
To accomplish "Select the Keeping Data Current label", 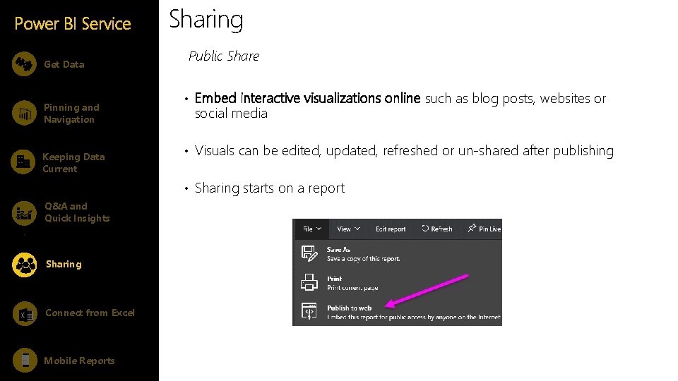I will pyautogui.click(x=73, y=163).
